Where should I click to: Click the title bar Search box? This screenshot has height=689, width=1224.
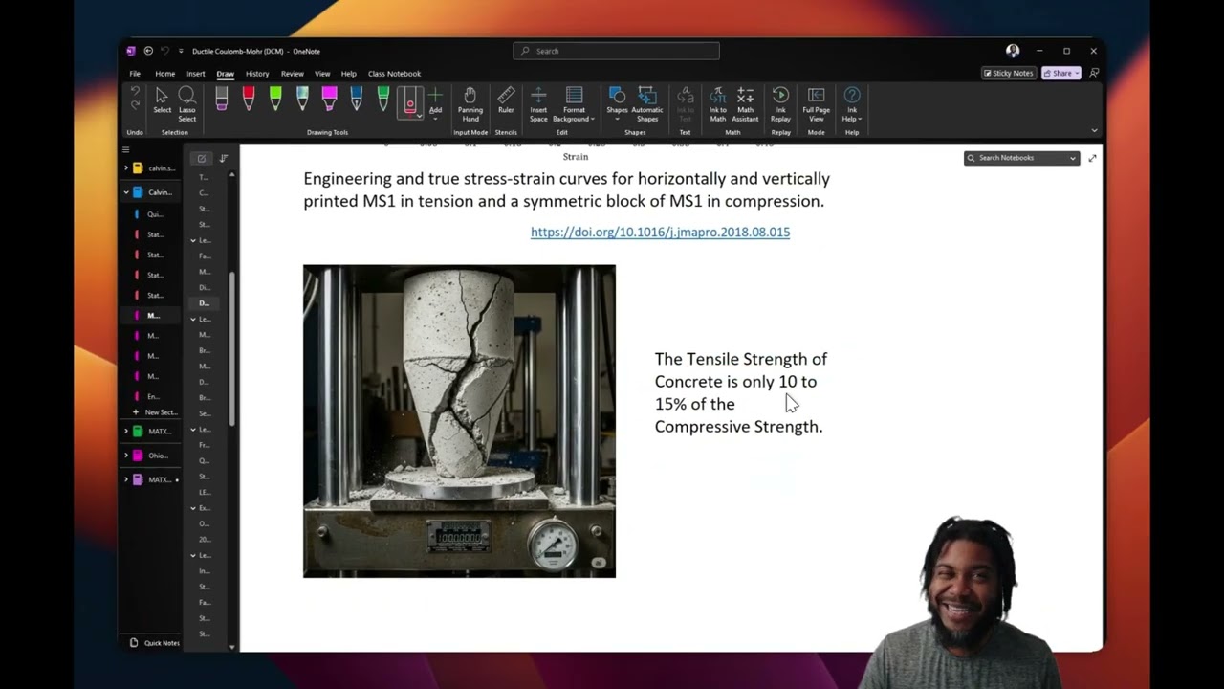(616, 51)
